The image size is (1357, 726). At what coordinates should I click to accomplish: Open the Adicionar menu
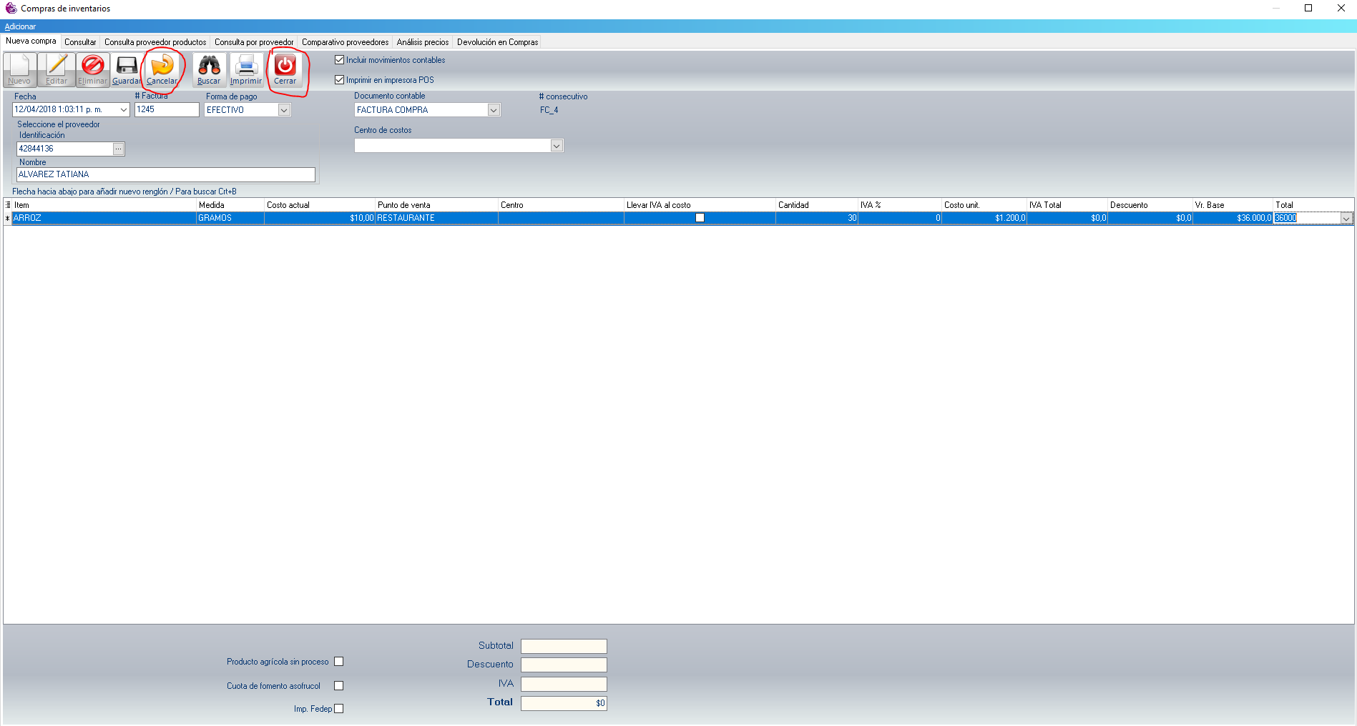pos(20,26)
